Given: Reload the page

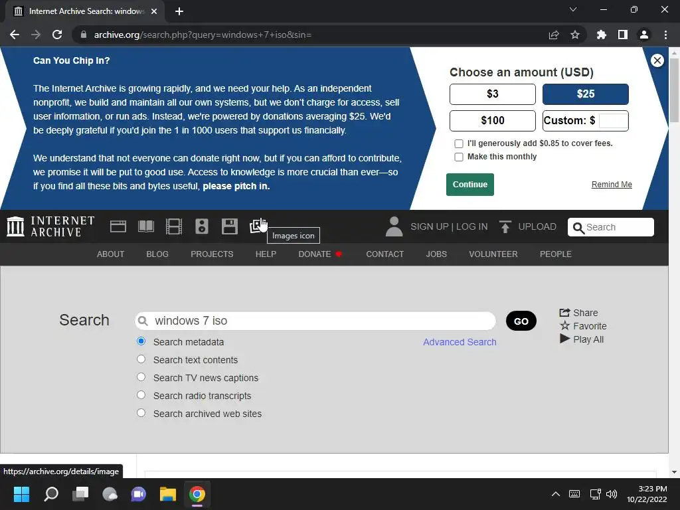Looking at the screenshot, I should (x=57, y=35).
